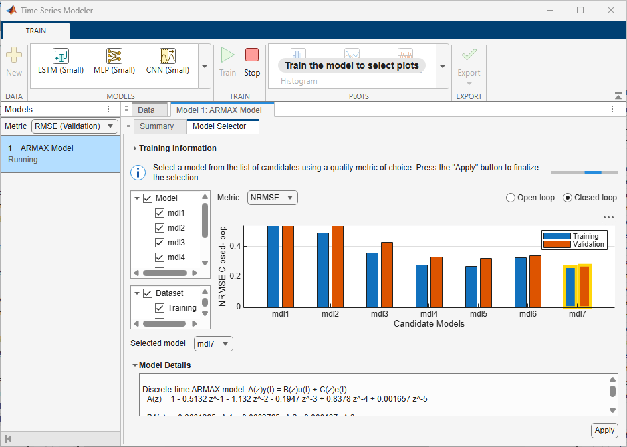Open the Selected model mdl7 dropdown
627x447 pixels.
pyautogui.click(x=213, y=344)
